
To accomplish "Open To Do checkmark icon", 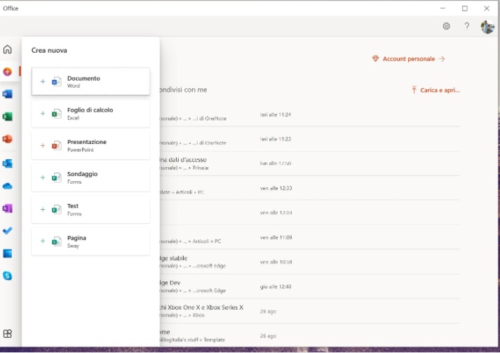I will click(x=7, y=230).
